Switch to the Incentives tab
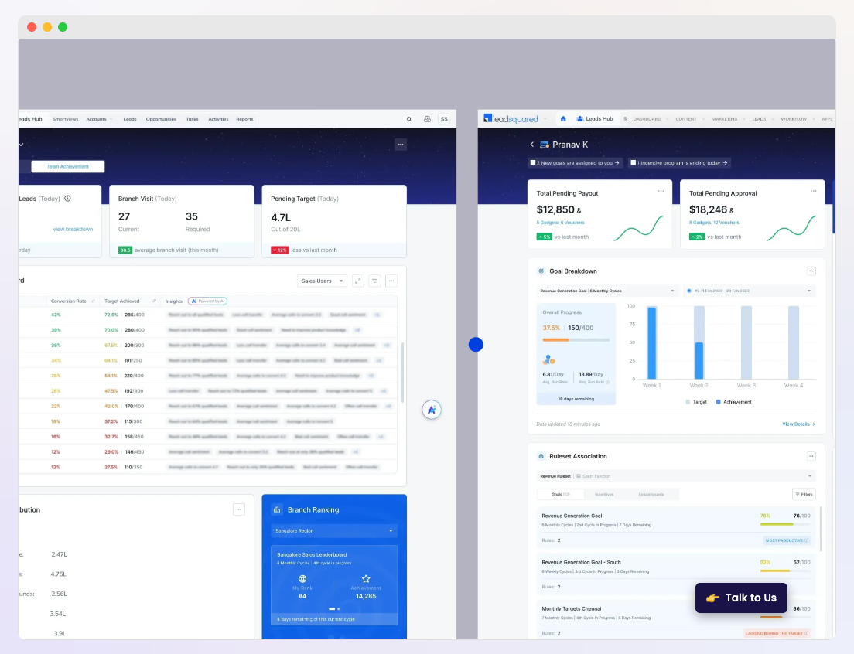The height and width of the screenshot is (654, 854). tap(603, 494)
